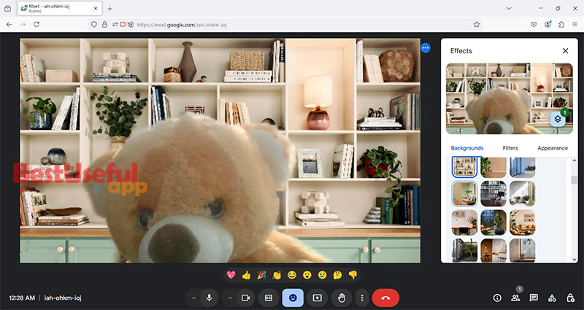This screenshot has height=310, width=584.
Task: Choose the blue window room background
Action: tap(523, 167)
